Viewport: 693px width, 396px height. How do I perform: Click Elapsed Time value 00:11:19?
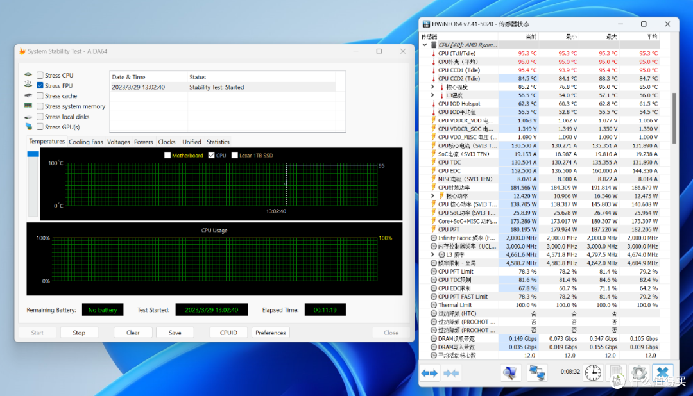point(325,310)
